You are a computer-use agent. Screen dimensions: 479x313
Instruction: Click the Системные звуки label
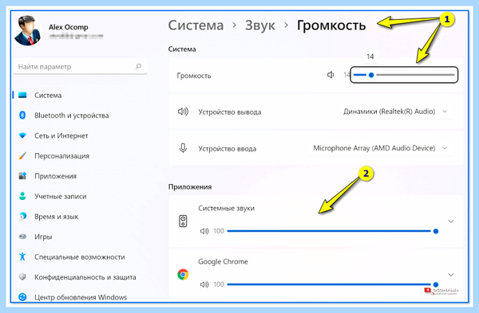pos(227,208)
